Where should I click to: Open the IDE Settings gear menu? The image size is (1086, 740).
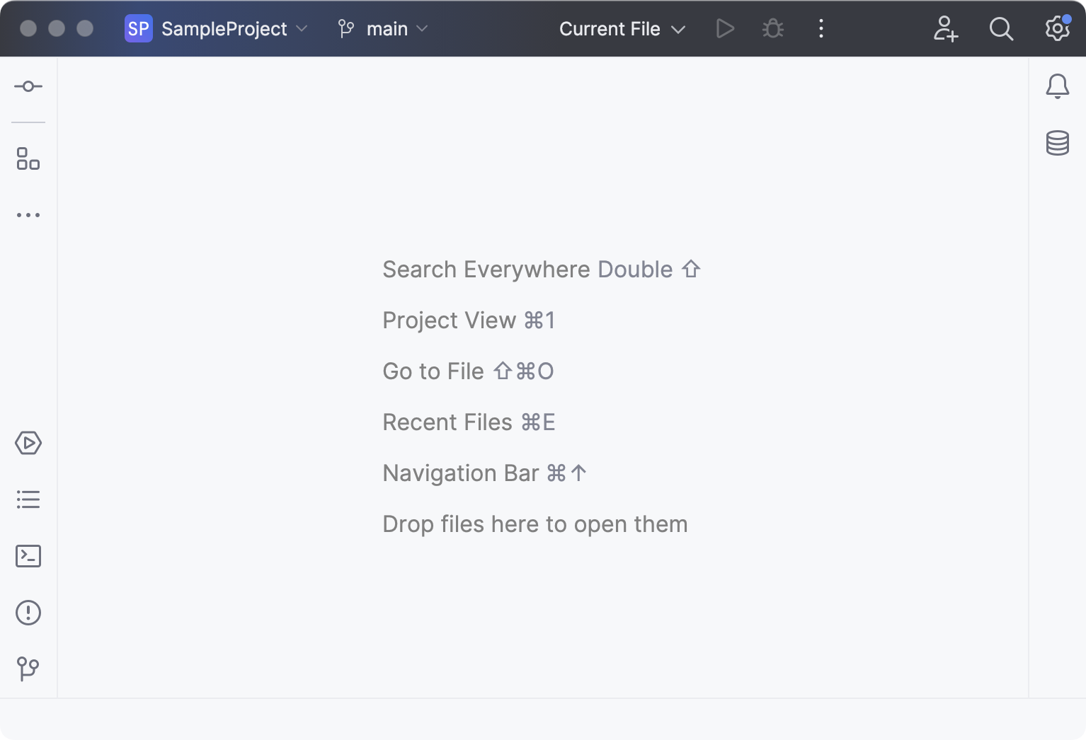(x=1056, y=29)
